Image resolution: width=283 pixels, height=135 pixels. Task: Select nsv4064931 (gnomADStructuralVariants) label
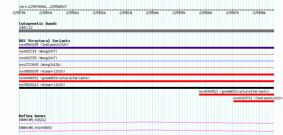point(54,78)
